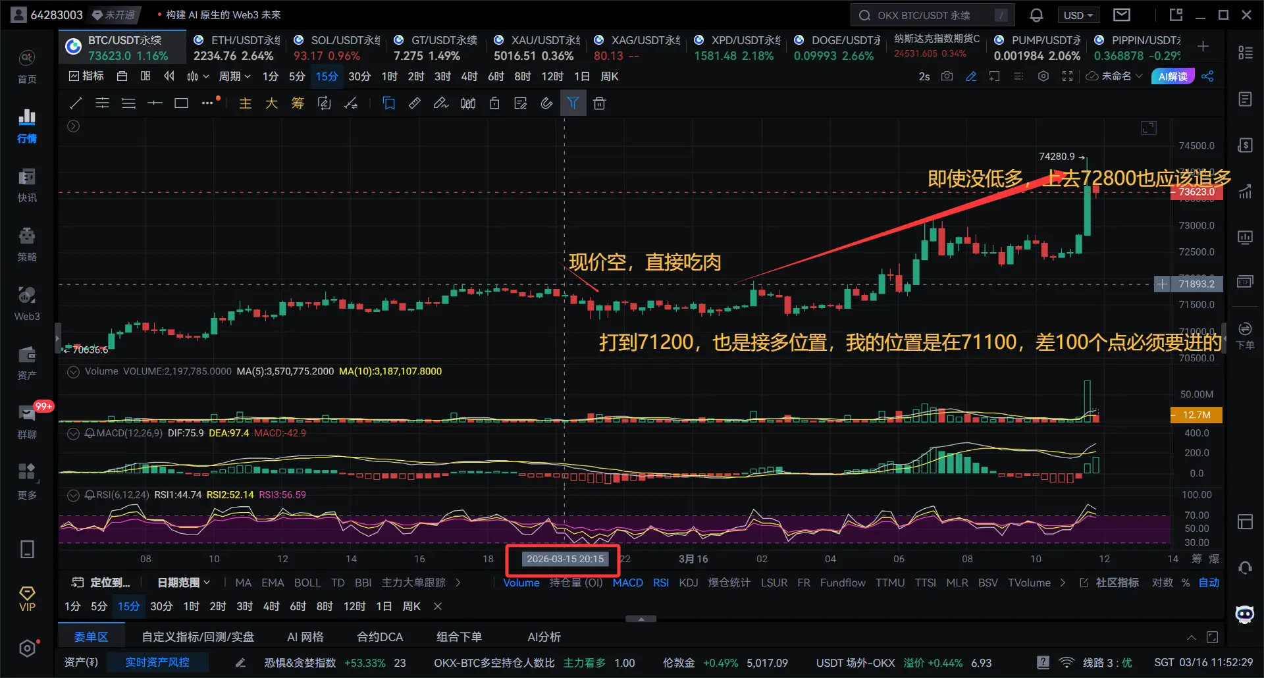Open the 自定义指标/回测/实盘 tab
Screen dimensions: 1264x678
tap(198, 637)
